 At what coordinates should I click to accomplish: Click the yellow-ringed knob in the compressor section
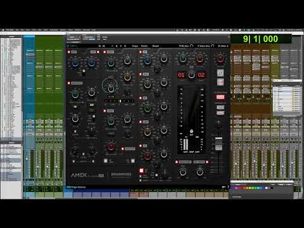[127, 77]
